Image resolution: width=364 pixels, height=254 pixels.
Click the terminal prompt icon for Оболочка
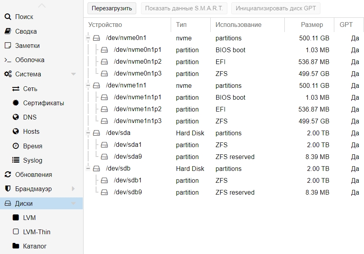coord(8,60)
